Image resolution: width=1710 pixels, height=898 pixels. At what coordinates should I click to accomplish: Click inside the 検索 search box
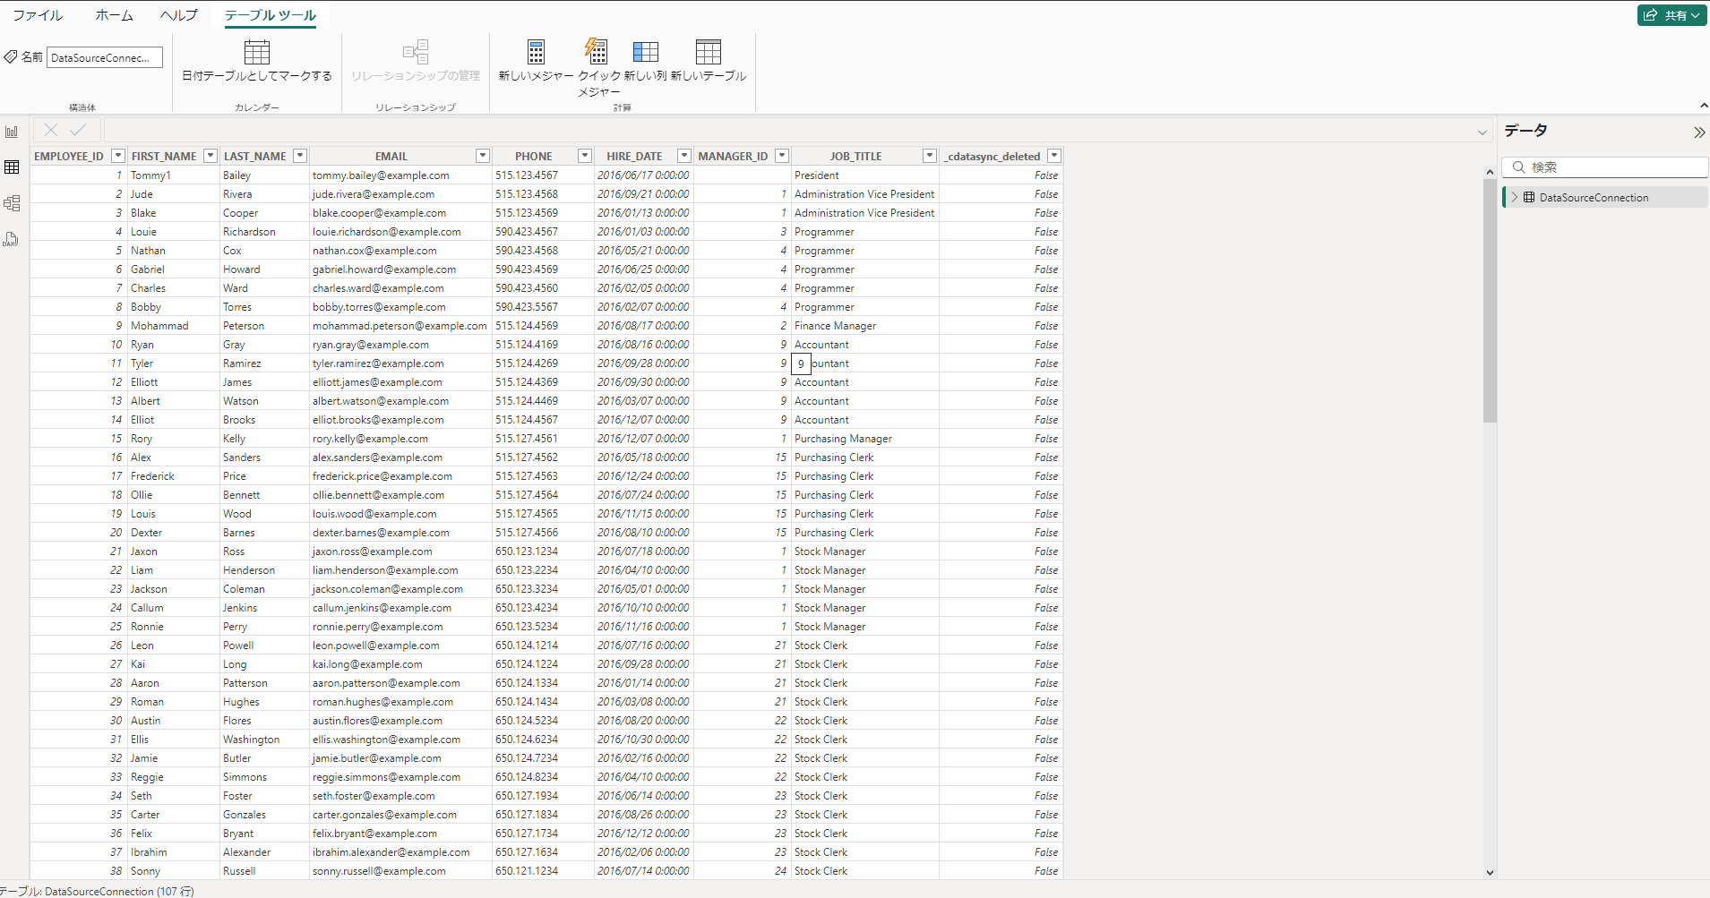[1603, 167]
